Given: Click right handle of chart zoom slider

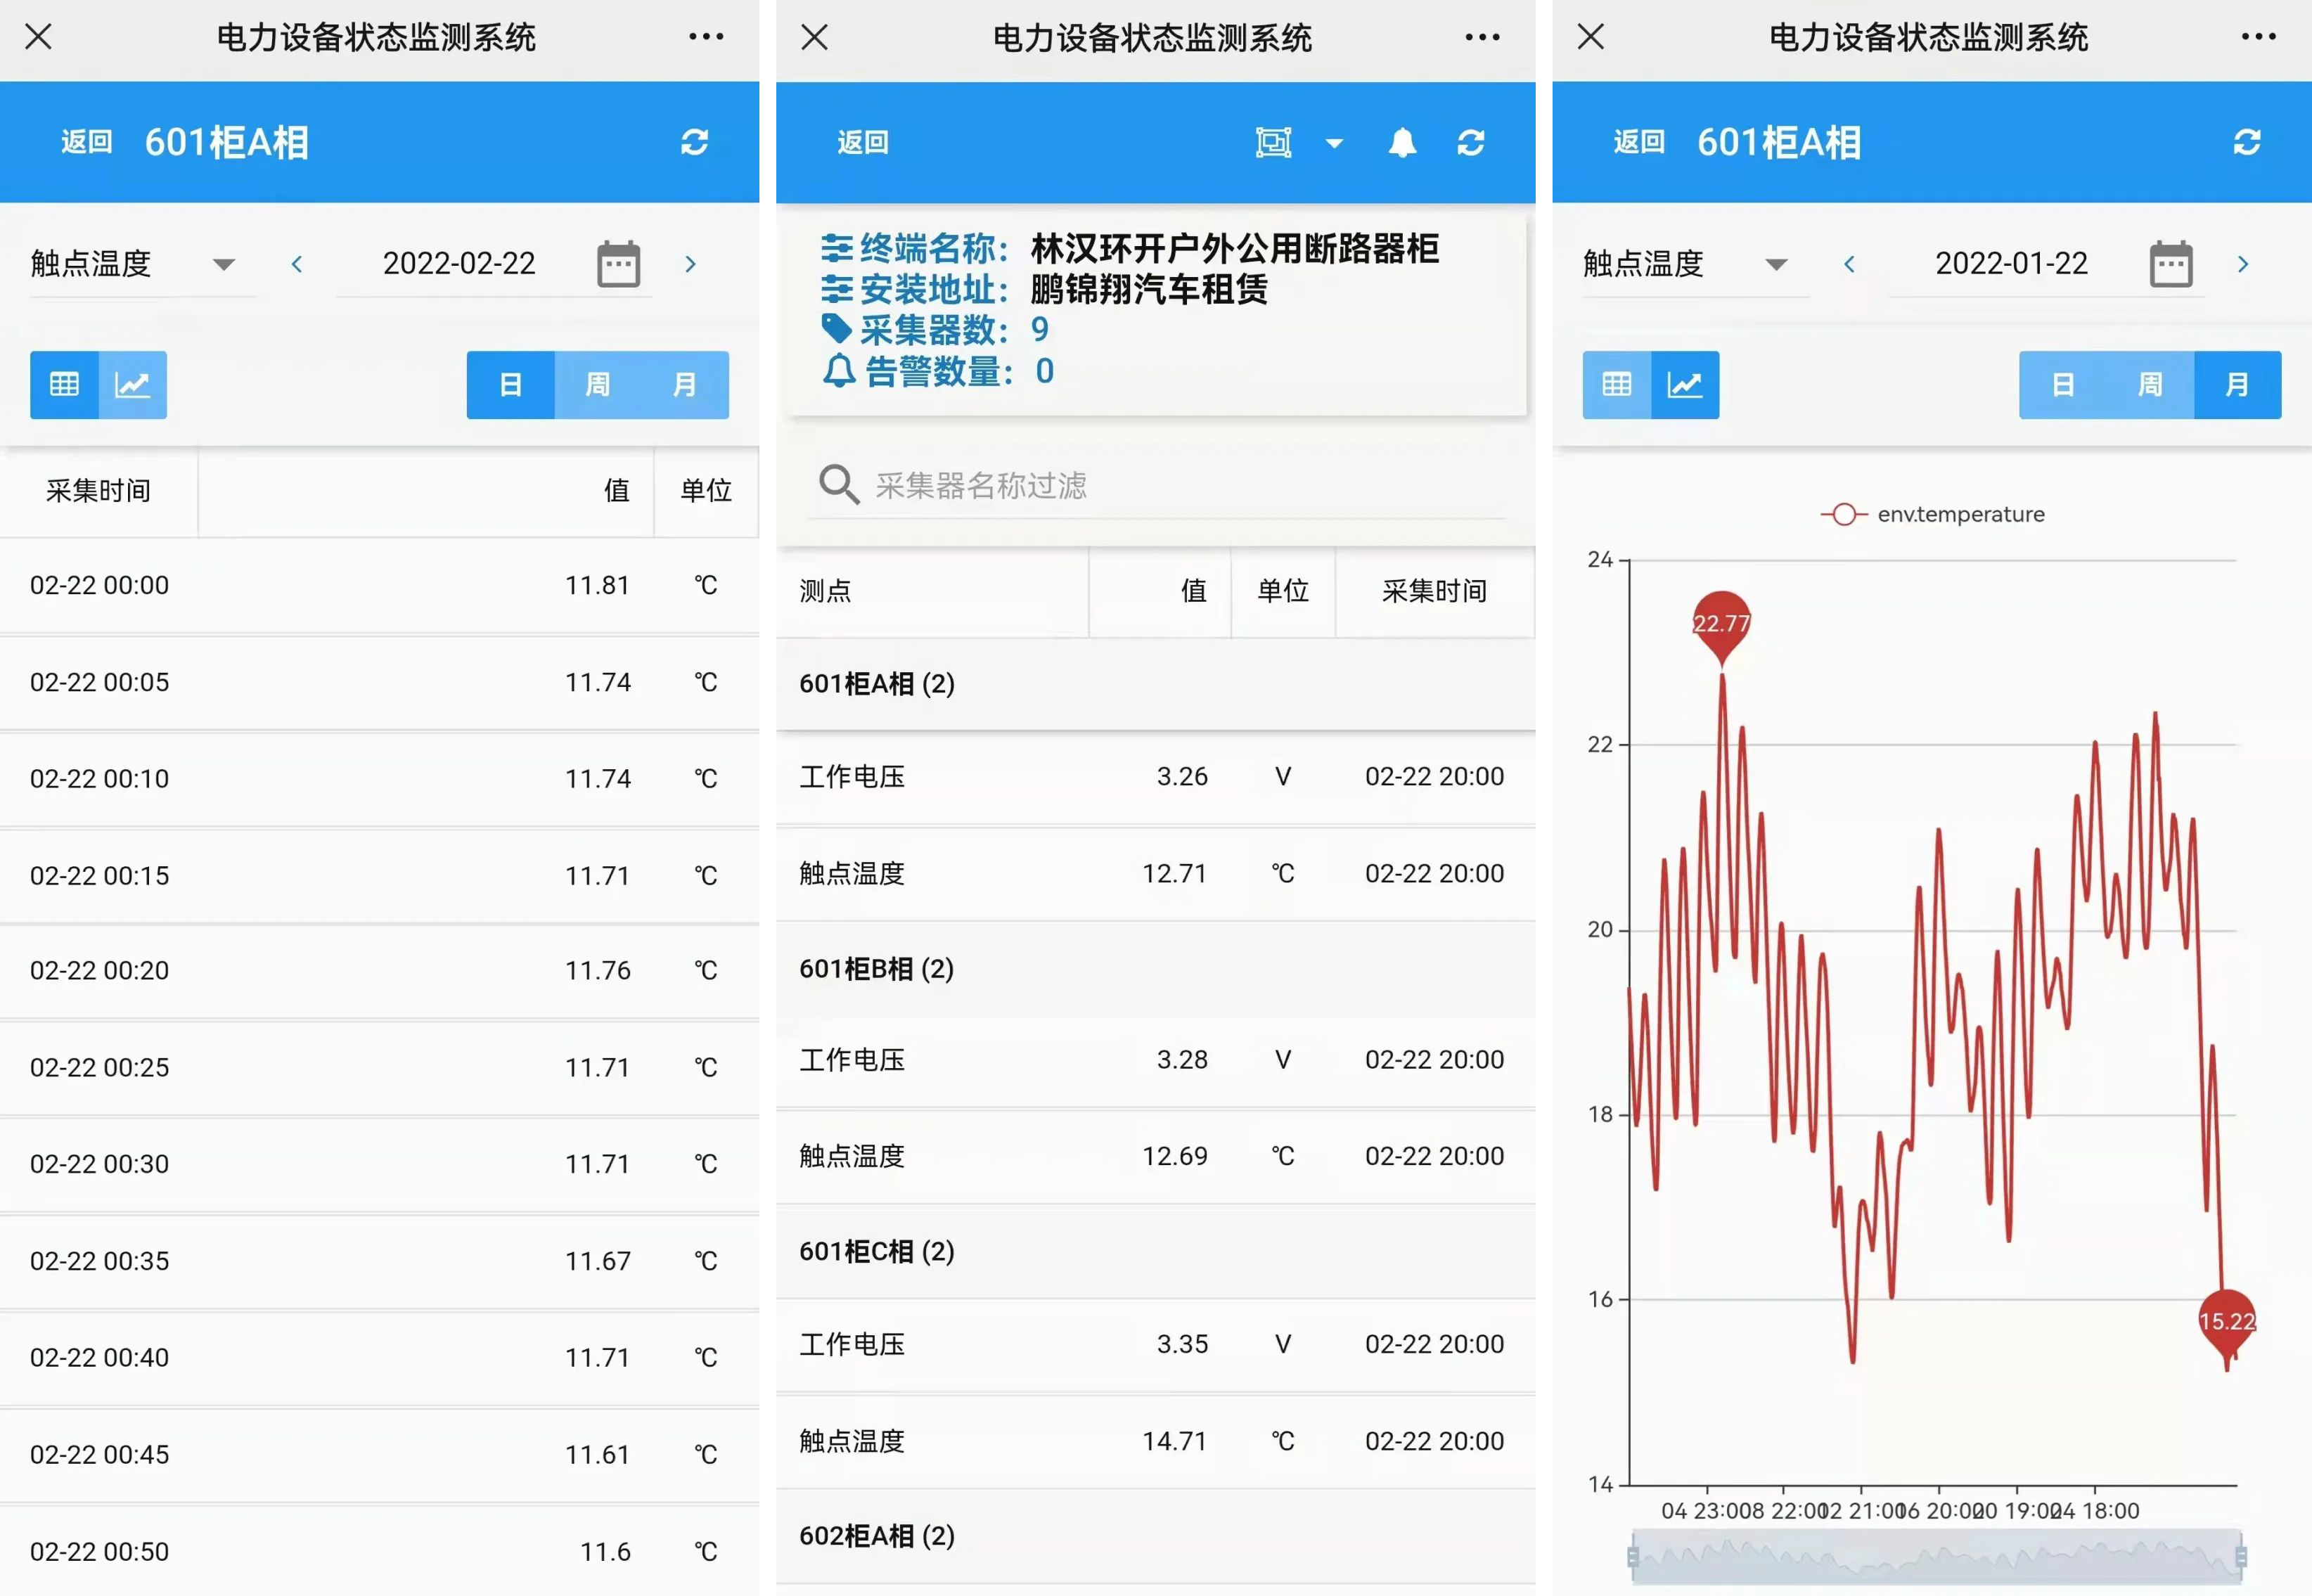Looking at the screenshot, I should (x=2240, y=1556).
